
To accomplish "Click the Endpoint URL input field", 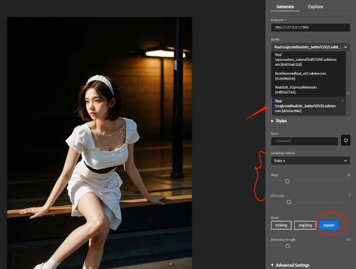I will (311, 27).
